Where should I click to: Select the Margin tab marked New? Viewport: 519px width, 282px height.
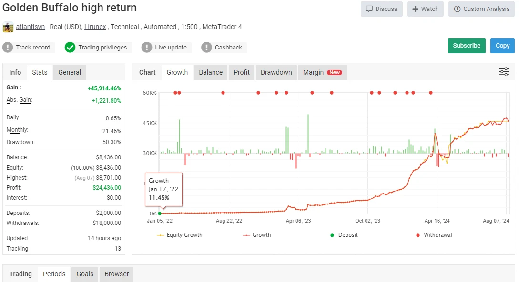pyautogui.click(x=322, y=72)
